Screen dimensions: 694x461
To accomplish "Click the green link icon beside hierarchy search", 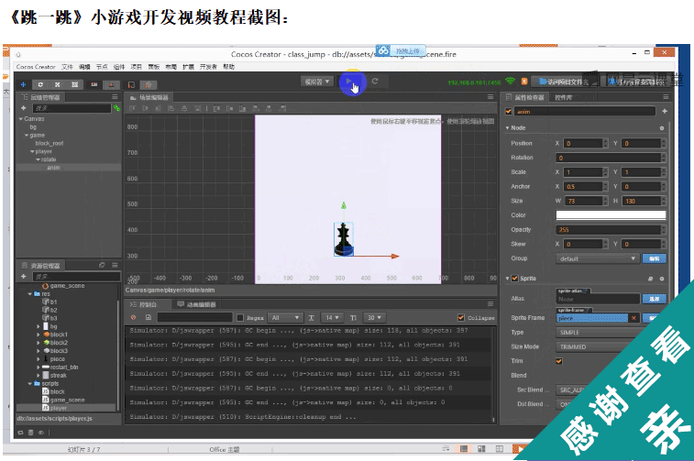I will [x=116, y=108].
